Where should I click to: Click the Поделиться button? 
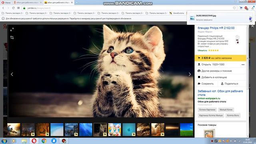[x=230, y=84]
